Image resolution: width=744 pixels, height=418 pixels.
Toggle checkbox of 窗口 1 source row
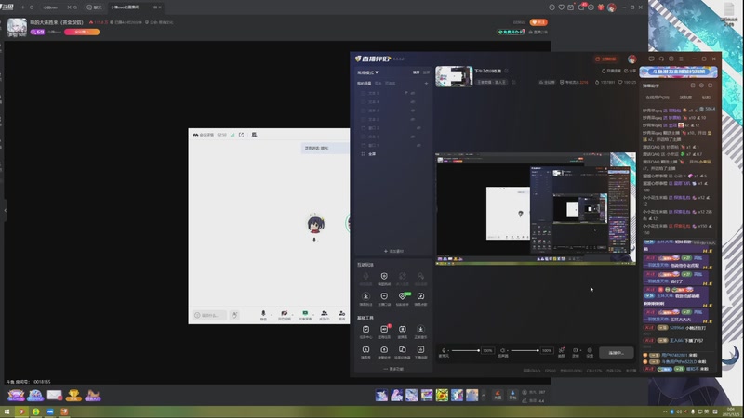click(364, 146)
